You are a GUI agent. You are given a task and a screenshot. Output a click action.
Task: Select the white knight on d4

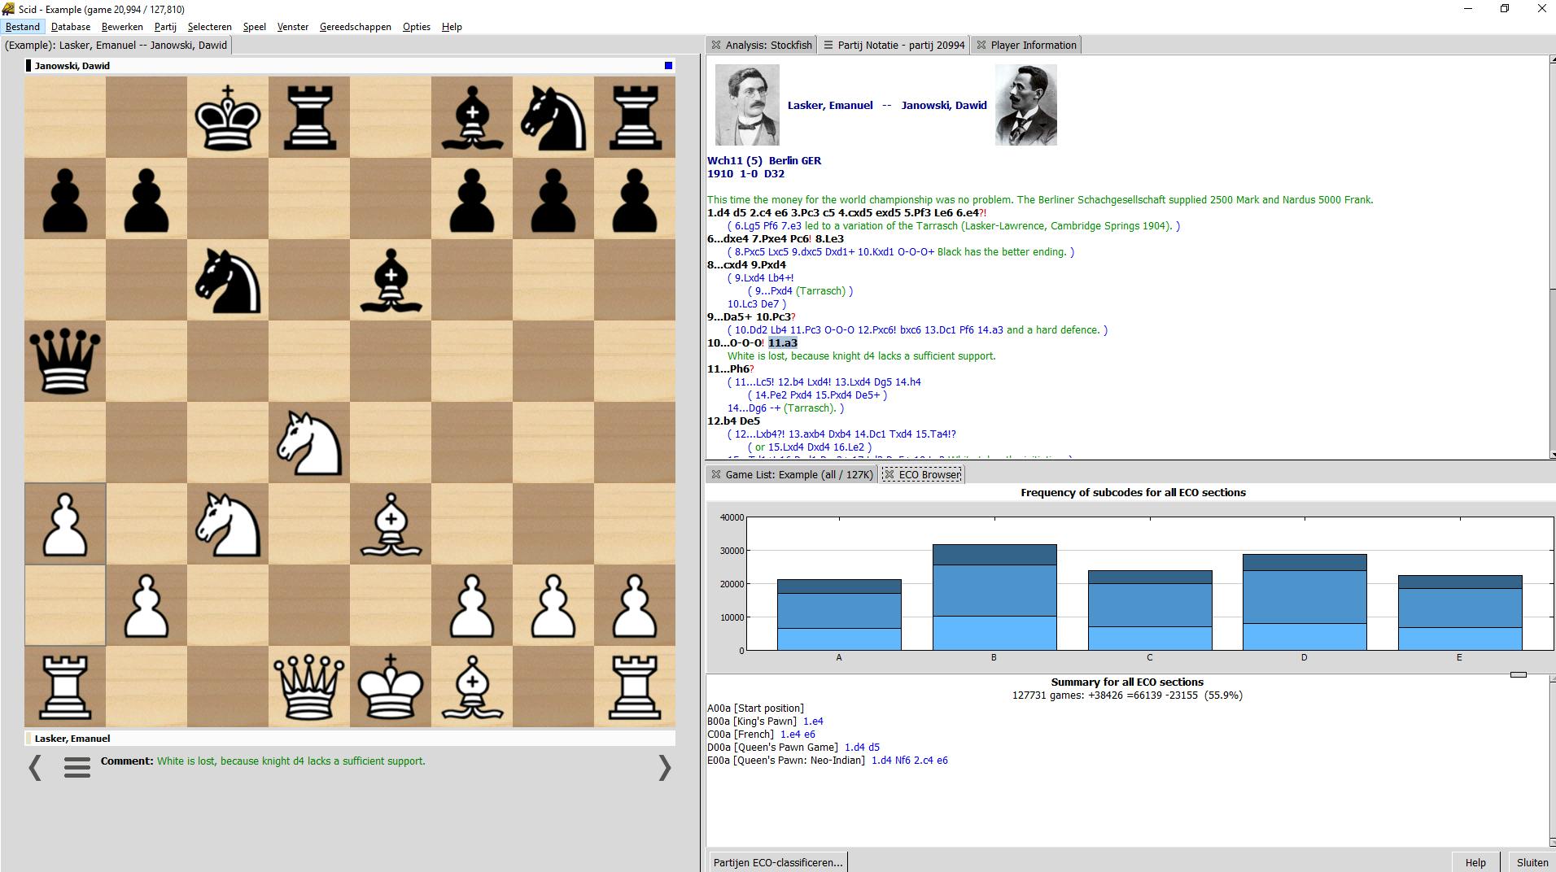click(309, 443)
